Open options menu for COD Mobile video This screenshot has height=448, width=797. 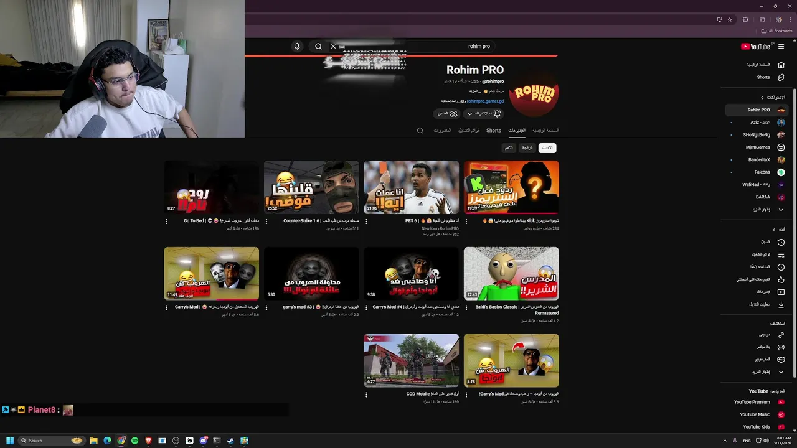[366, 394]
